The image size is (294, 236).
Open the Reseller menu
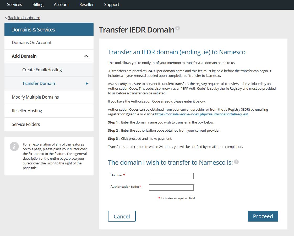tap(86, 4)
